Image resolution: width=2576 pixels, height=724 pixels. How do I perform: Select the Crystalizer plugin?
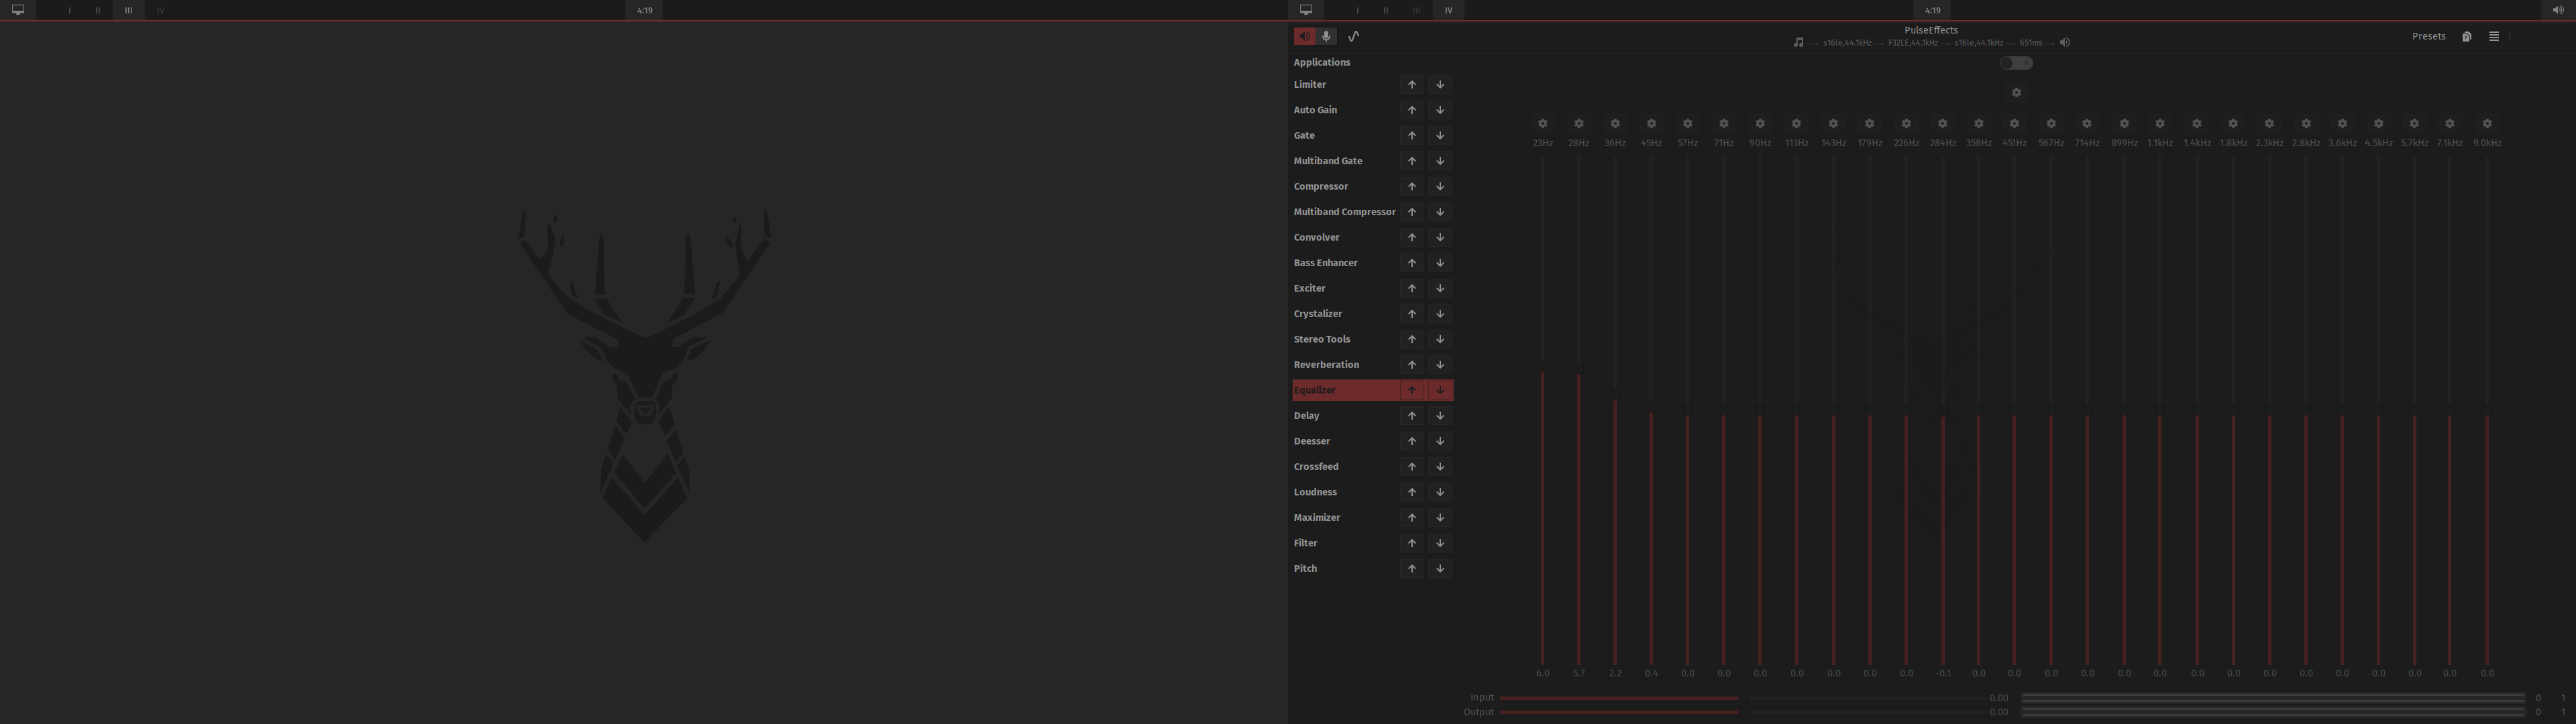(x=1318, y=314)
